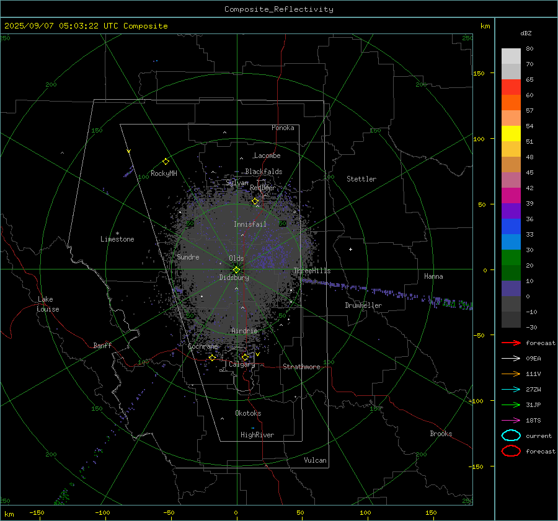Click the ThreeHills label
The width and height of the screenshot is (558, 521).
[x=312, y=271]
